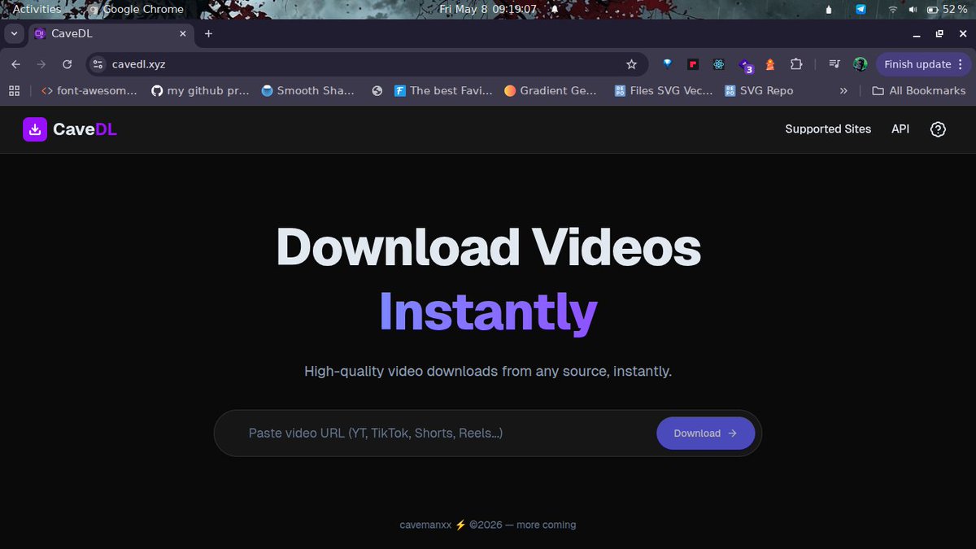Screen dimensions: 976x549
Task: Click the Wi-Fi status icon
Action: pos(892,9)
